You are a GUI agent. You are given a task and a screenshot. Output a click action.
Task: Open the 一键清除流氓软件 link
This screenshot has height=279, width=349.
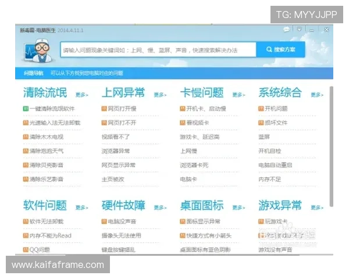(52, 109)
